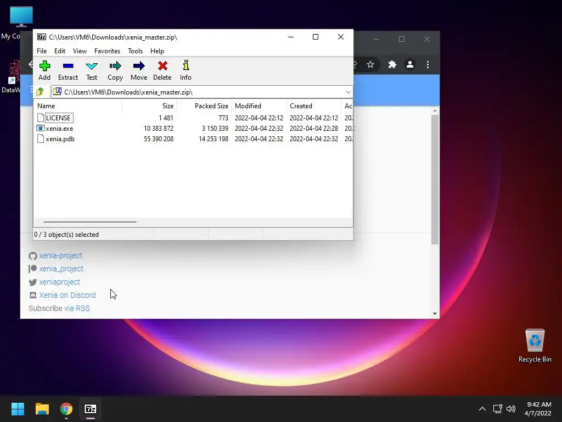Click the LICENSE file icon
Screen dimensions: 562x422
[x=41, y=118]
